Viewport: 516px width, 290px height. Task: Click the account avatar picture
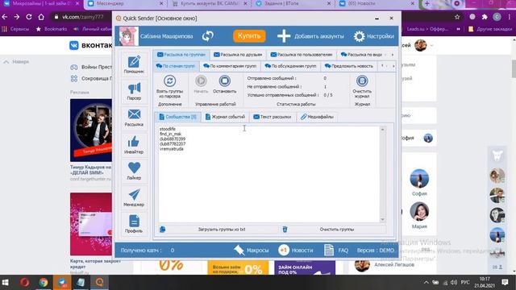(x=128, y=36)
